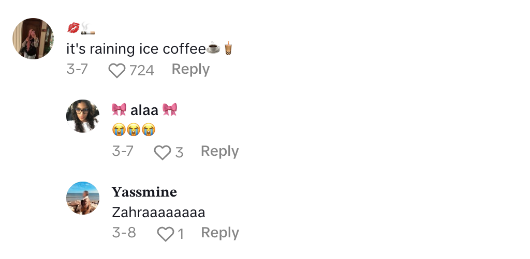Viewport: 530px width, 259px height.
Task: Click the like count 3 on alaa's reply
Action: pos(179,152)
